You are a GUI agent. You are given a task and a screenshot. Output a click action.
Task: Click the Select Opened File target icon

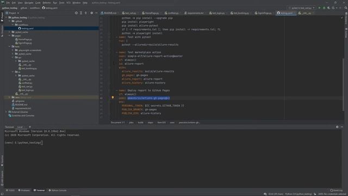coord(76,13)
